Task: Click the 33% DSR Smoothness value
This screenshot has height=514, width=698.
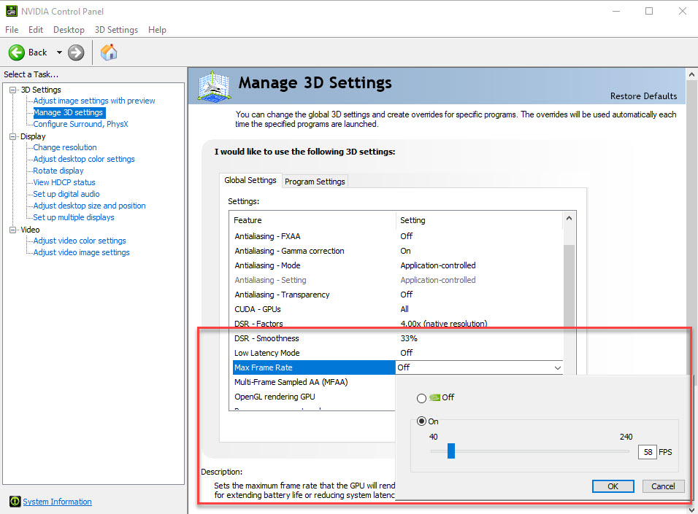Action: pyautogui.click(x=409, y=338)
